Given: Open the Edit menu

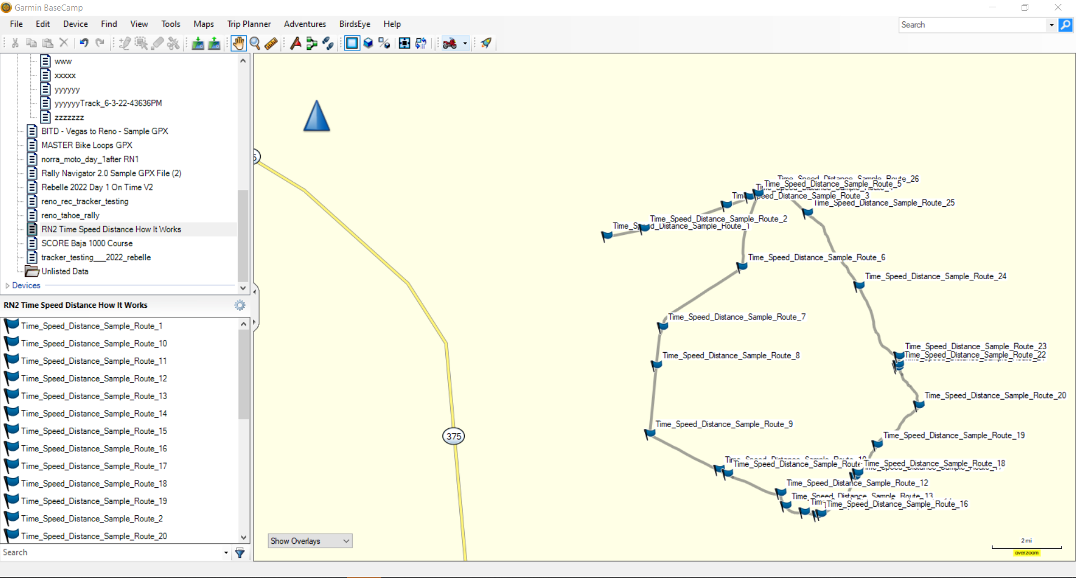Looking at the screenshot, I should (43, 24).
